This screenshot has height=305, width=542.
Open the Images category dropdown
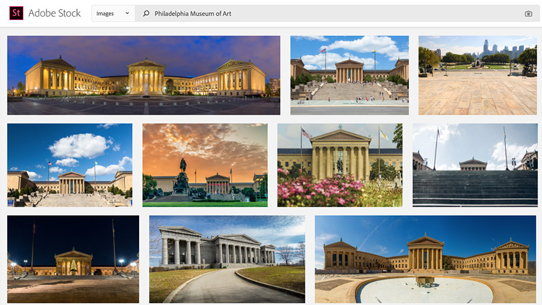(x=113, y=13)
